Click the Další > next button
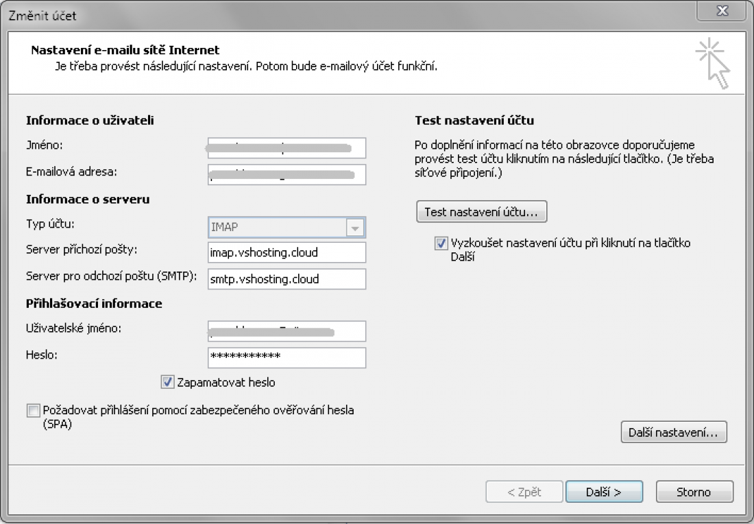The height and width of the screenshot is (524, 754). pos(603,492)
